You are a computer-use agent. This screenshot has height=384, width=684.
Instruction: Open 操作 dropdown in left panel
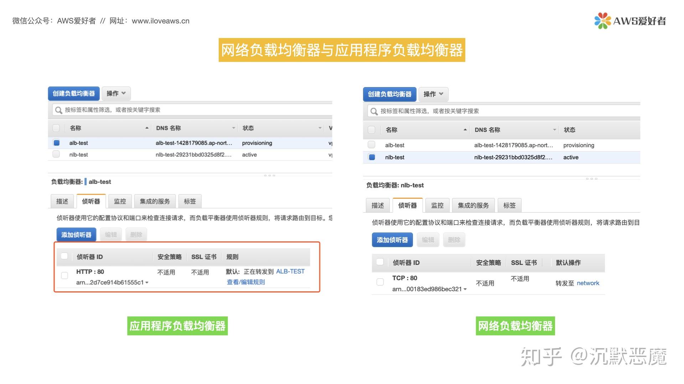[116, 94]
